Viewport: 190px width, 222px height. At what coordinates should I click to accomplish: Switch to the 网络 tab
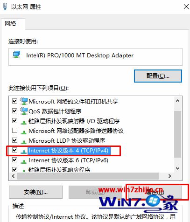click(10, 24)
